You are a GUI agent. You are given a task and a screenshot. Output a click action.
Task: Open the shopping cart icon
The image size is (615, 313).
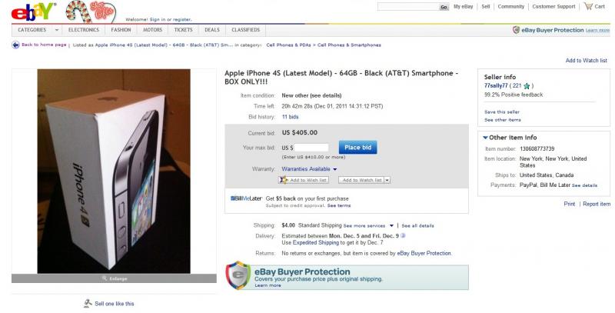[x=588, y=6]
